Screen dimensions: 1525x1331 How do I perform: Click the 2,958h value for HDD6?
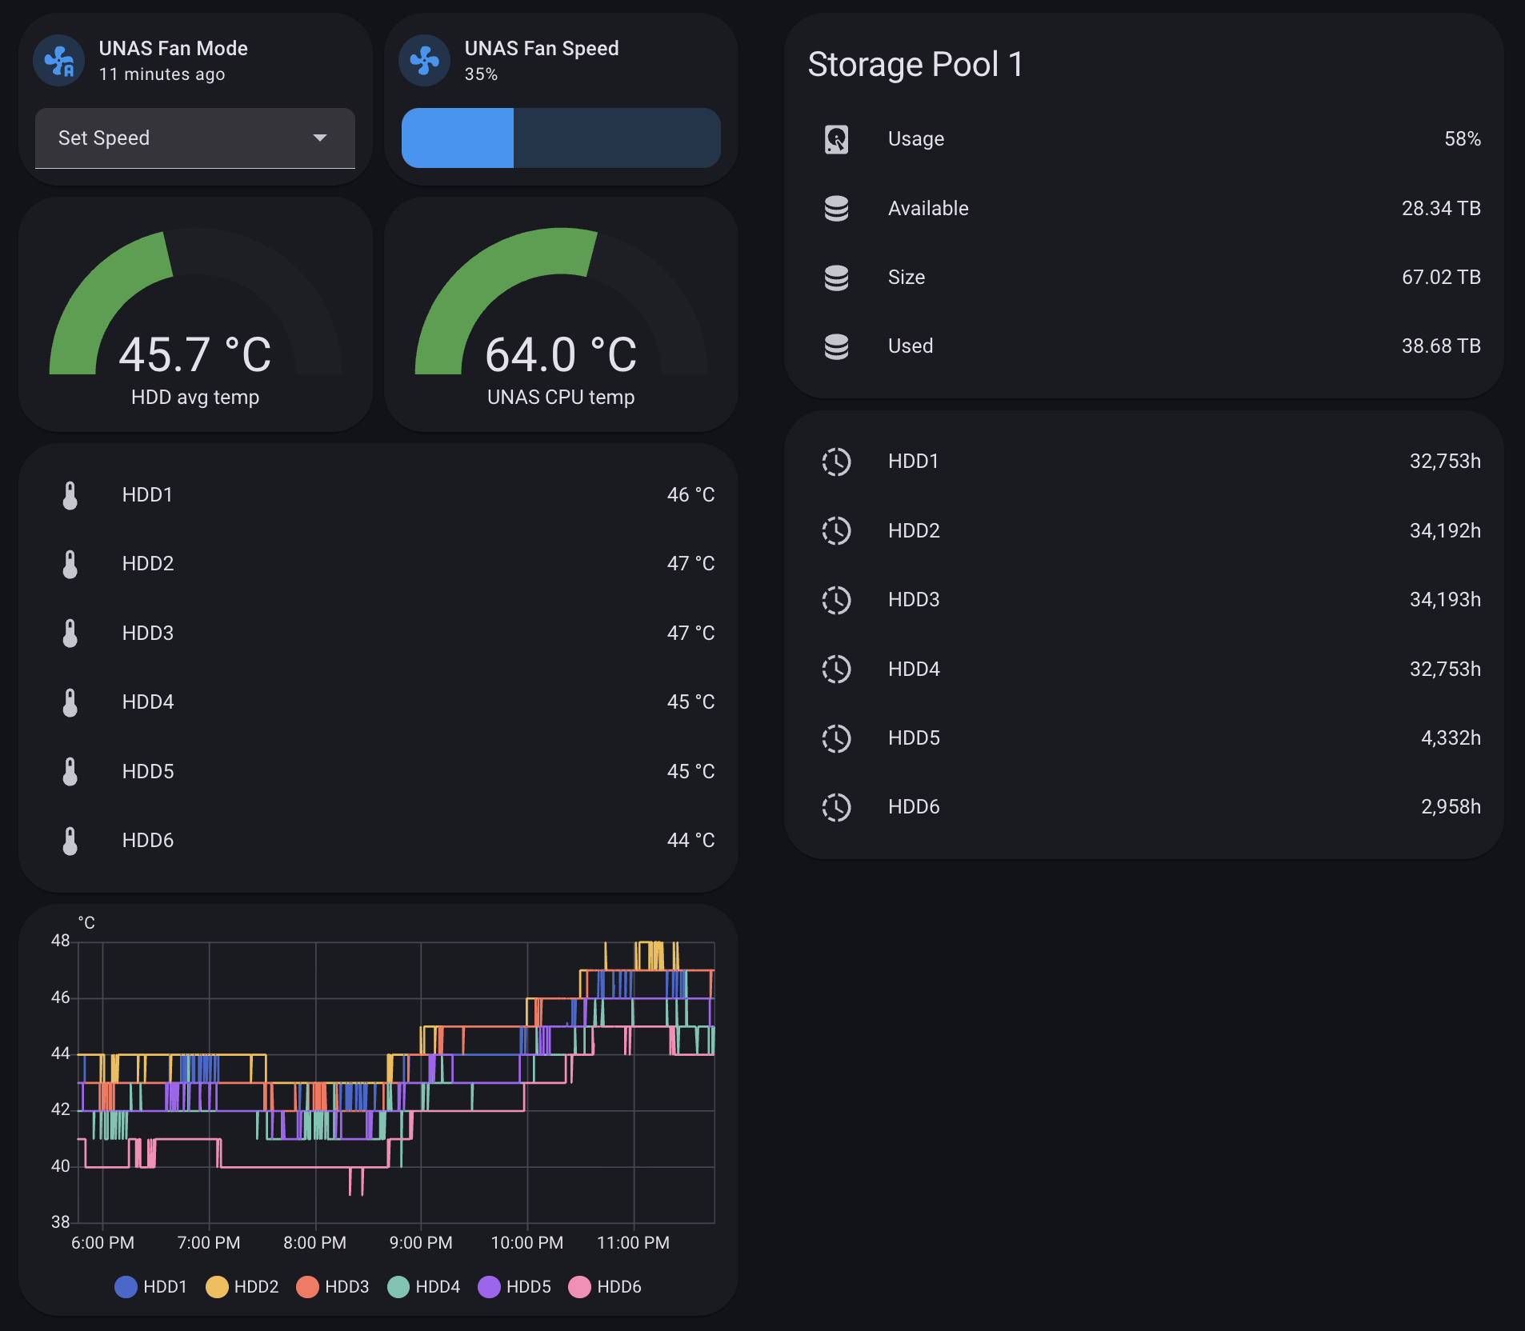1451,807
